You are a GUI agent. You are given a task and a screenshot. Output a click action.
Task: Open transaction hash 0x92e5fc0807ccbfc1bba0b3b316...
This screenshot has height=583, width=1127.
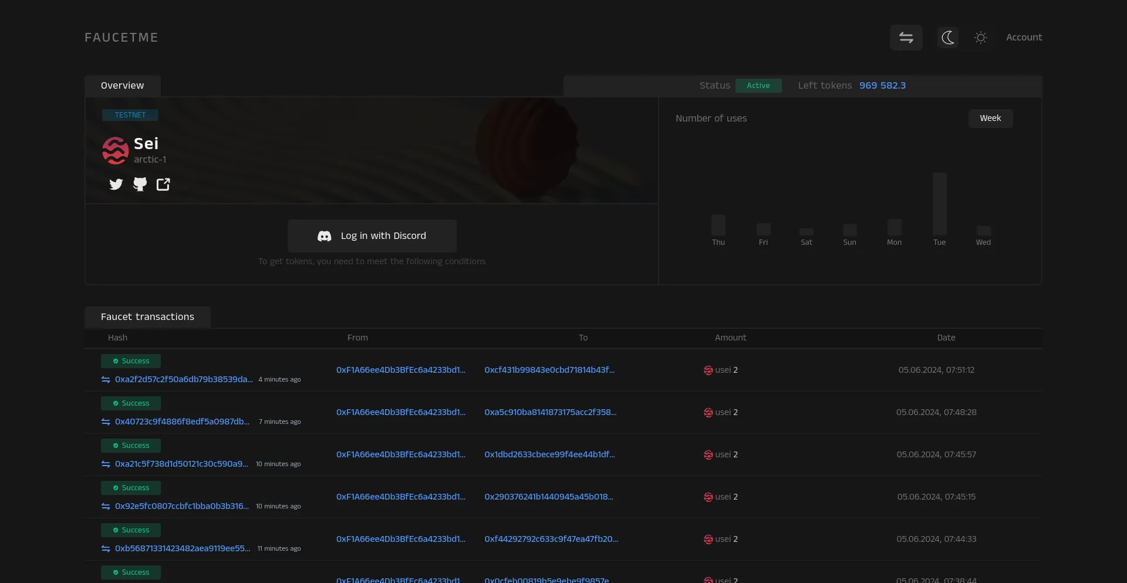tap(182, 506)
